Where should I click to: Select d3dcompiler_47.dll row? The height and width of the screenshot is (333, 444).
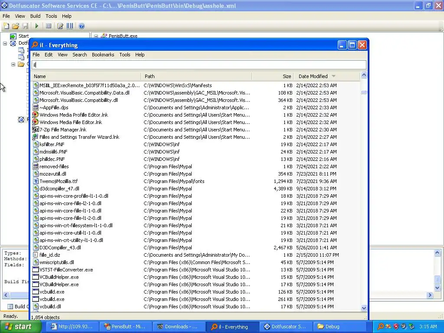196,189
